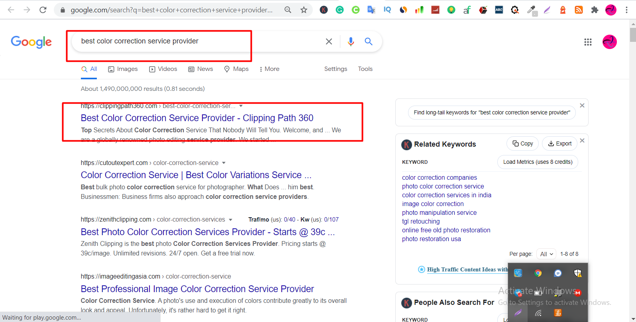Open 'tgl retouching' keyword
Screen dimensions: 636x322
point(421,222)
